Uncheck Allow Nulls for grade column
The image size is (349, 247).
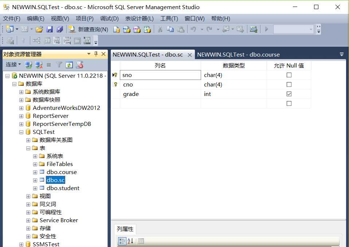(x=289, y=94)
